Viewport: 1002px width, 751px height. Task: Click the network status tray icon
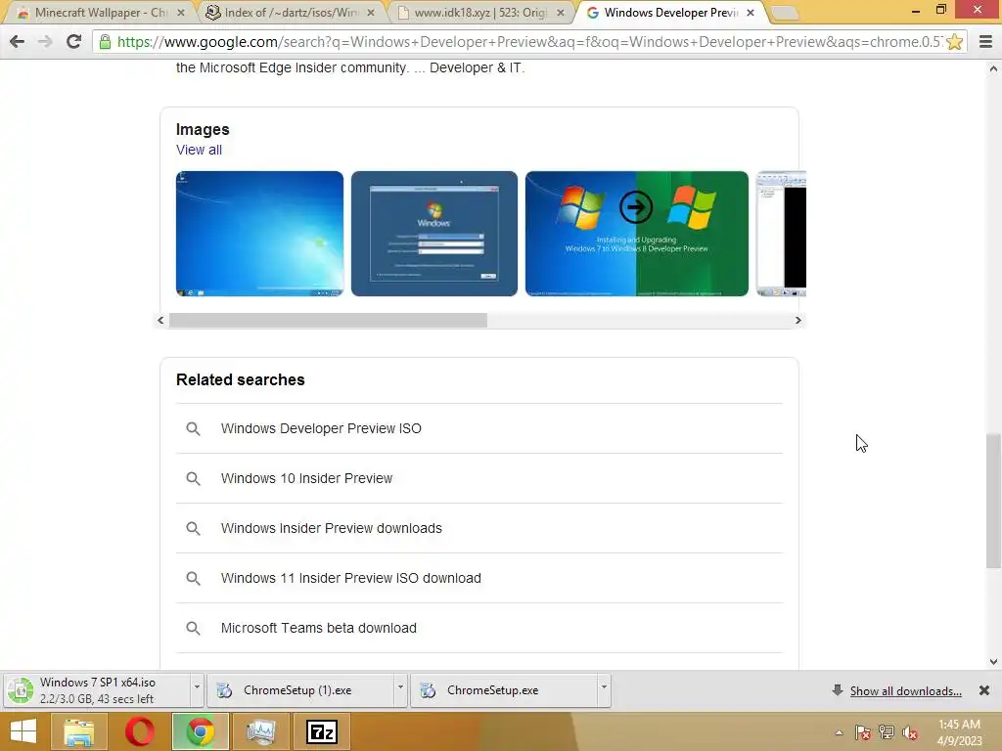[x=887, y=732]
